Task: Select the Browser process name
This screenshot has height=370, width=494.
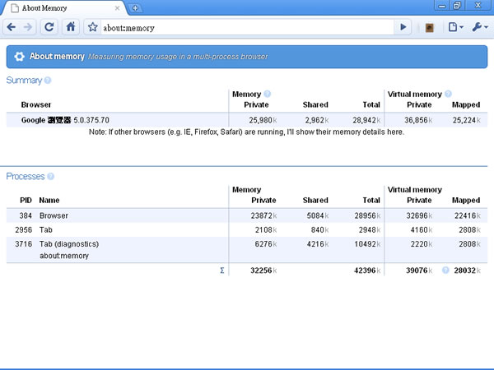Action: (x=54, y=215)
